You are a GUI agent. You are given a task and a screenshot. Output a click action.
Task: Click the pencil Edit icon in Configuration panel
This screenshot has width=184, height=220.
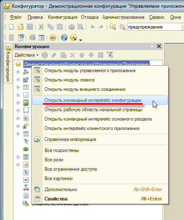click(54, 55)
